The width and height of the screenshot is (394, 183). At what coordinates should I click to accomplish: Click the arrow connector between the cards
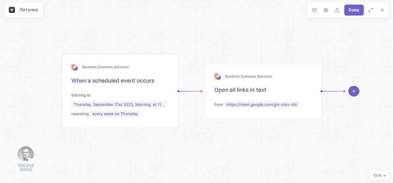191,91
